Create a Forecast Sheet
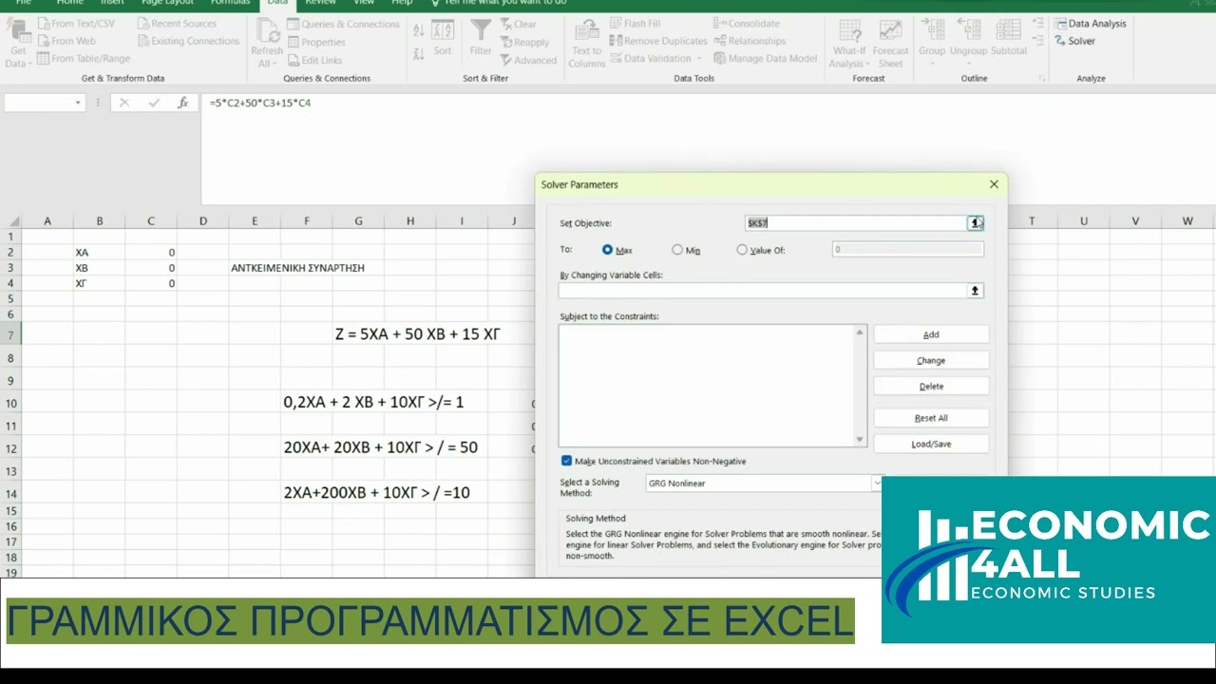 [890, 45]
